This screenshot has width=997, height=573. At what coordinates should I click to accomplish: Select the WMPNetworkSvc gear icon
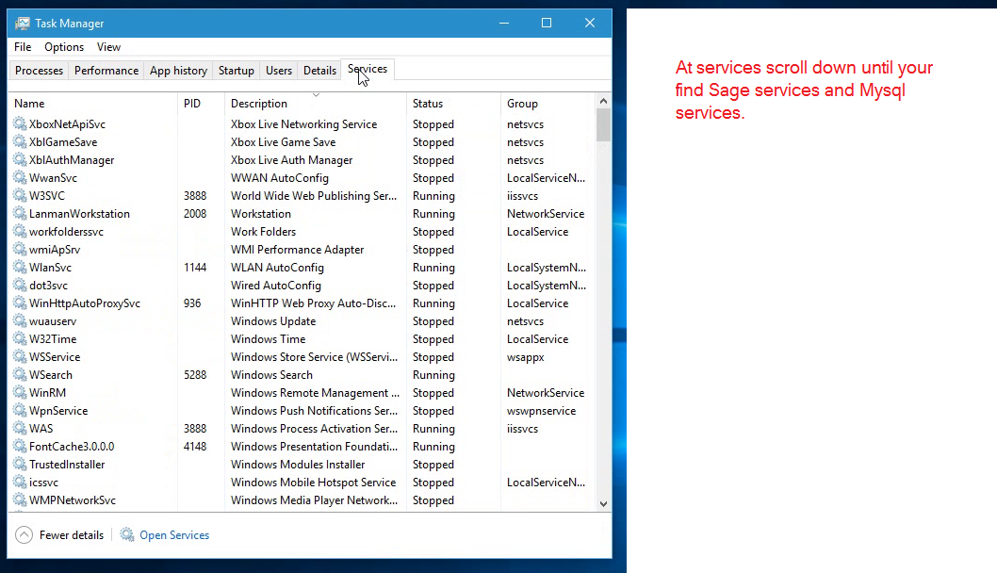pos(20,499)
